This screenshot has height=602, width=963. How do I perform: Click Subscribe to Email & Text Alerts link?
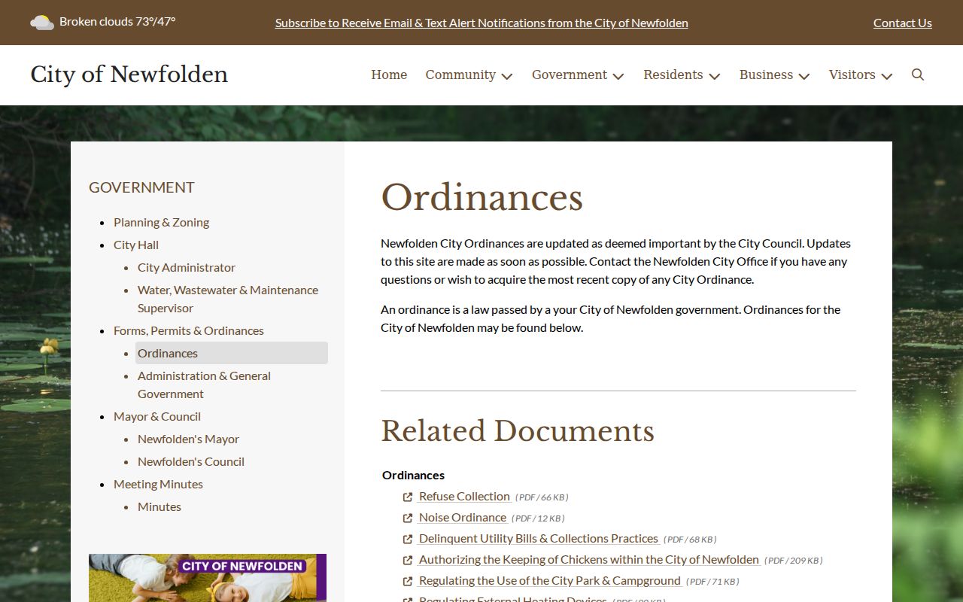pos(481,23)
